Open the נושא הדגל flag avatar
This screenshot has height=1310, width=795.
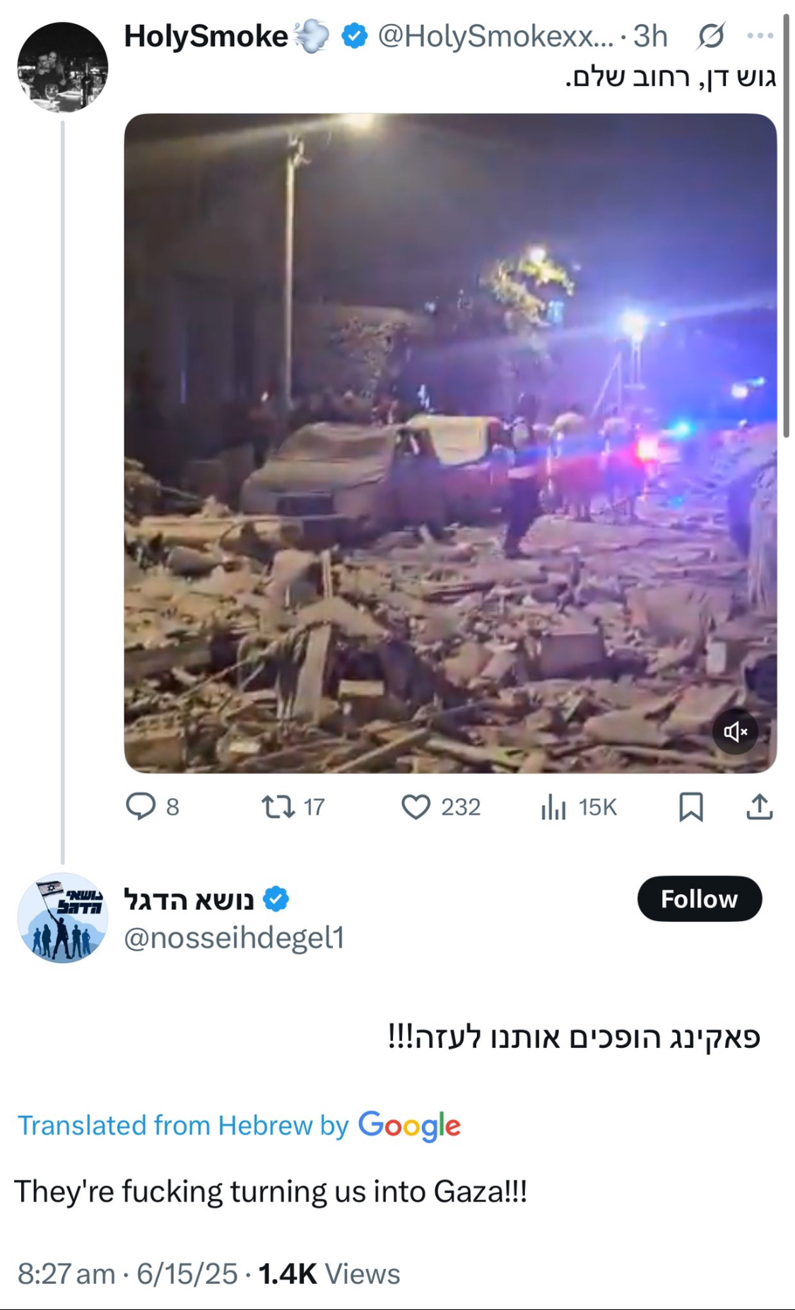pos(63,917)
